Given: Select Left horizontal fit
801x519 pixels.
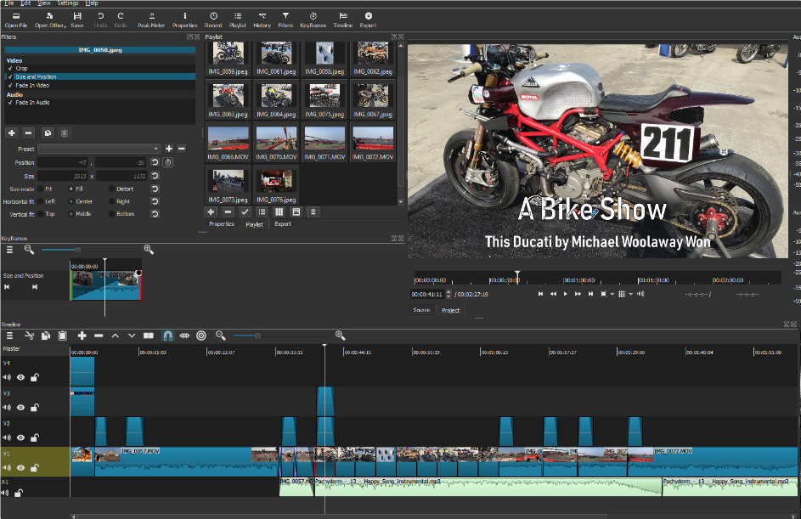Looking at the screenshot, I should click(41, 202).
